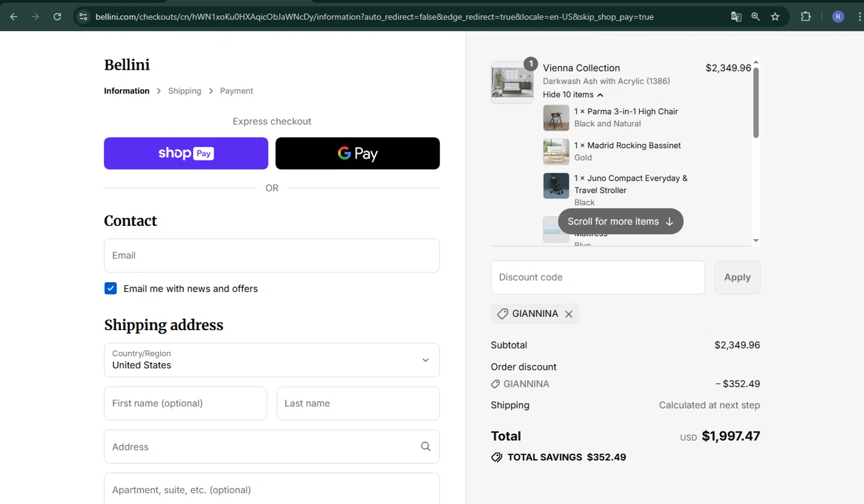Focus the Last name field
The height and width of the screenshot is (504, 864).
[358, 403]
